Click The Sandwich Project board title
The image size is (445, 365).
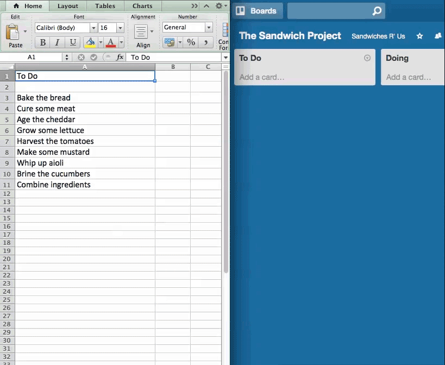tap(290, 36)
